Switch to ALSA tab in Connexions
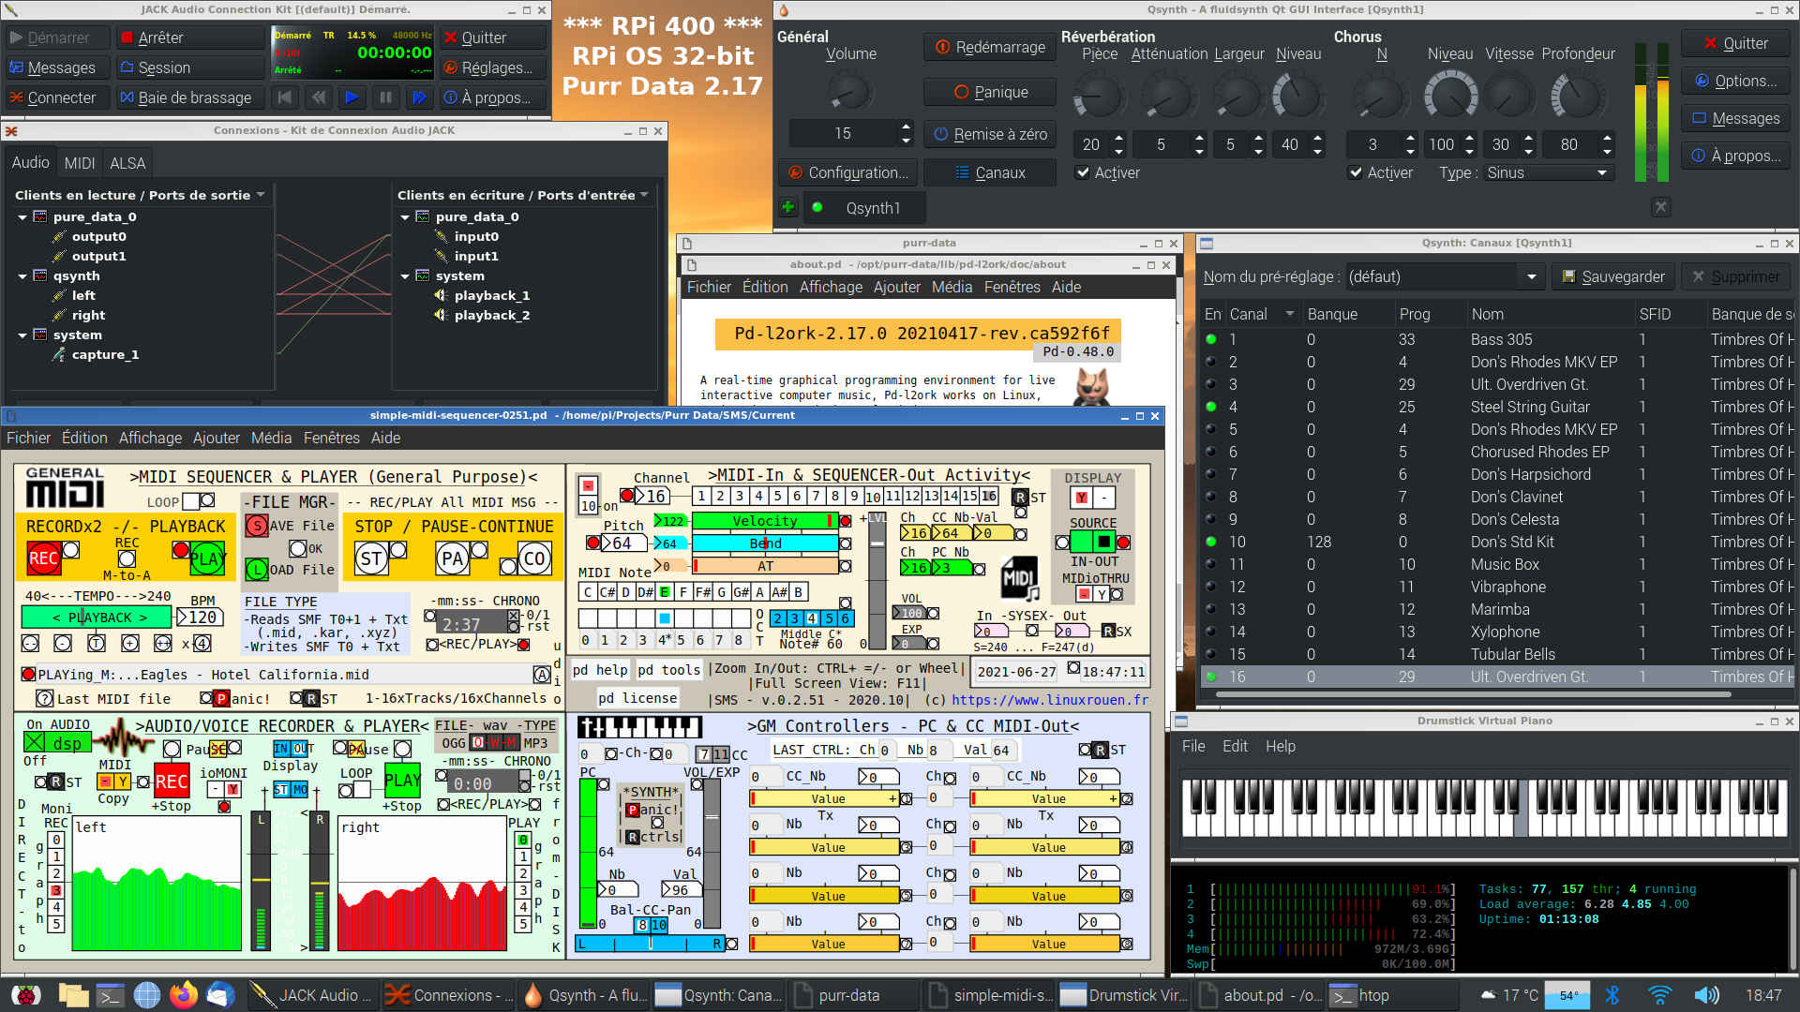 [127, 163]
